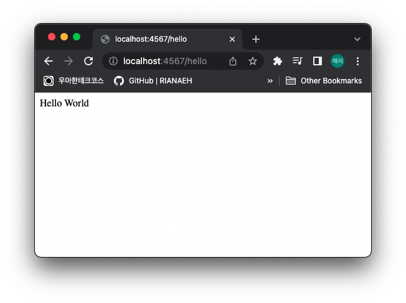Open the Other Bookmarks folder
This screenshot has width=406, height=303.
click(324, 81)
